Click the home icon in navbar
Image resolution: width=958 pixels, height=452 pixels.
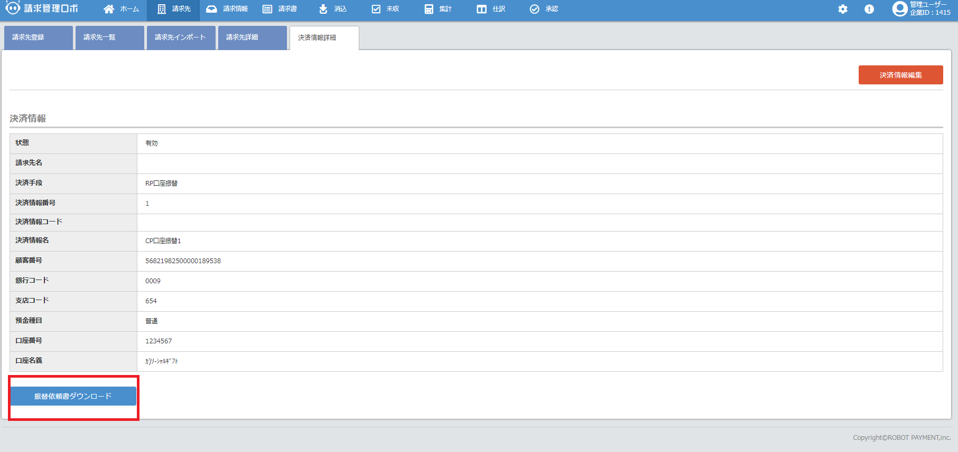(109, 9)
